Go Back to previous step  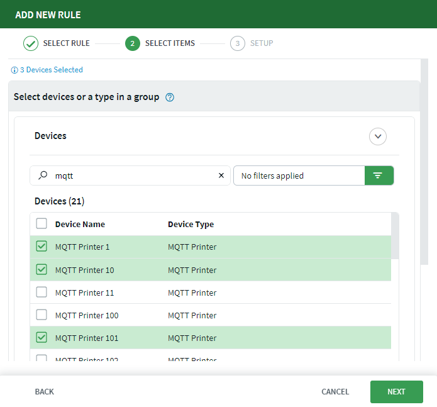[x=44, y=392]
